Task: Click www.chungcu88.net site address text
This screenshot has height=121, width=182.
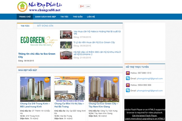Action: pos(45,10)
